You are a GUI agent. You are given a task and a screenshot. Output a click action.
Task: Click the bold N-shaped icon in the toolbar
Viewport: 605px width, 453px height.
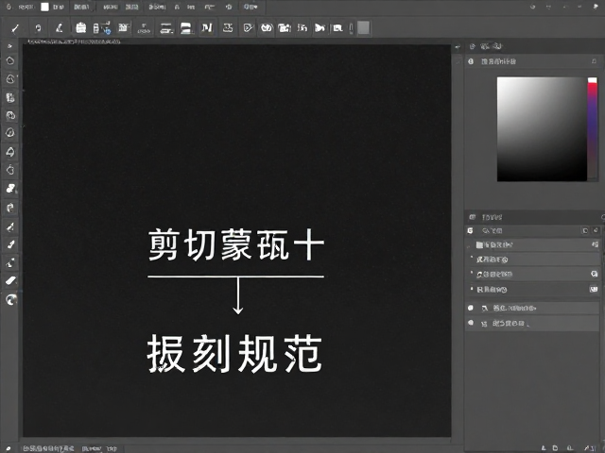(207, 27)
